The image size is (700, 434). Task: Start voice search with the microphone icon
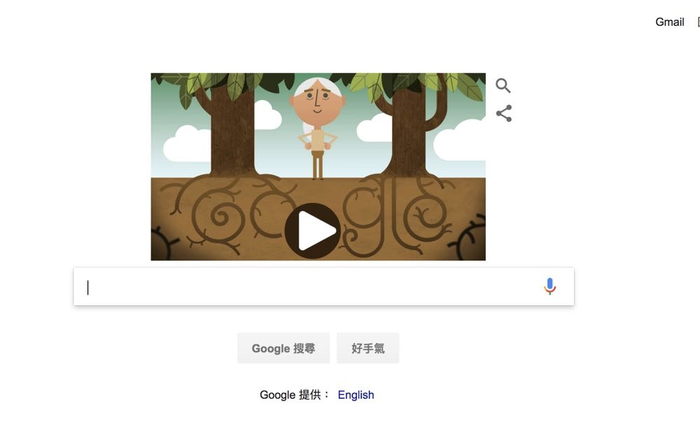point(549,286)
